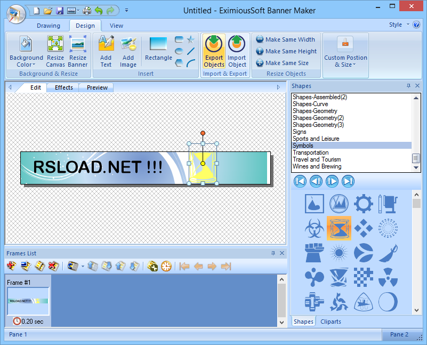Select the hexagon insert icon

coord(179,63)
